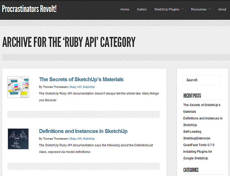The width and height of the screenshot is (230, 176).
Task: Select SketchUp category under Definitions post
Action: coord(89,139)
